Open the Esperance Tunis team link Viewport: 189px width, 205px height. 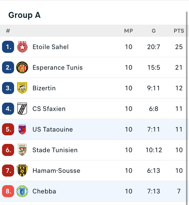point(57,67)
